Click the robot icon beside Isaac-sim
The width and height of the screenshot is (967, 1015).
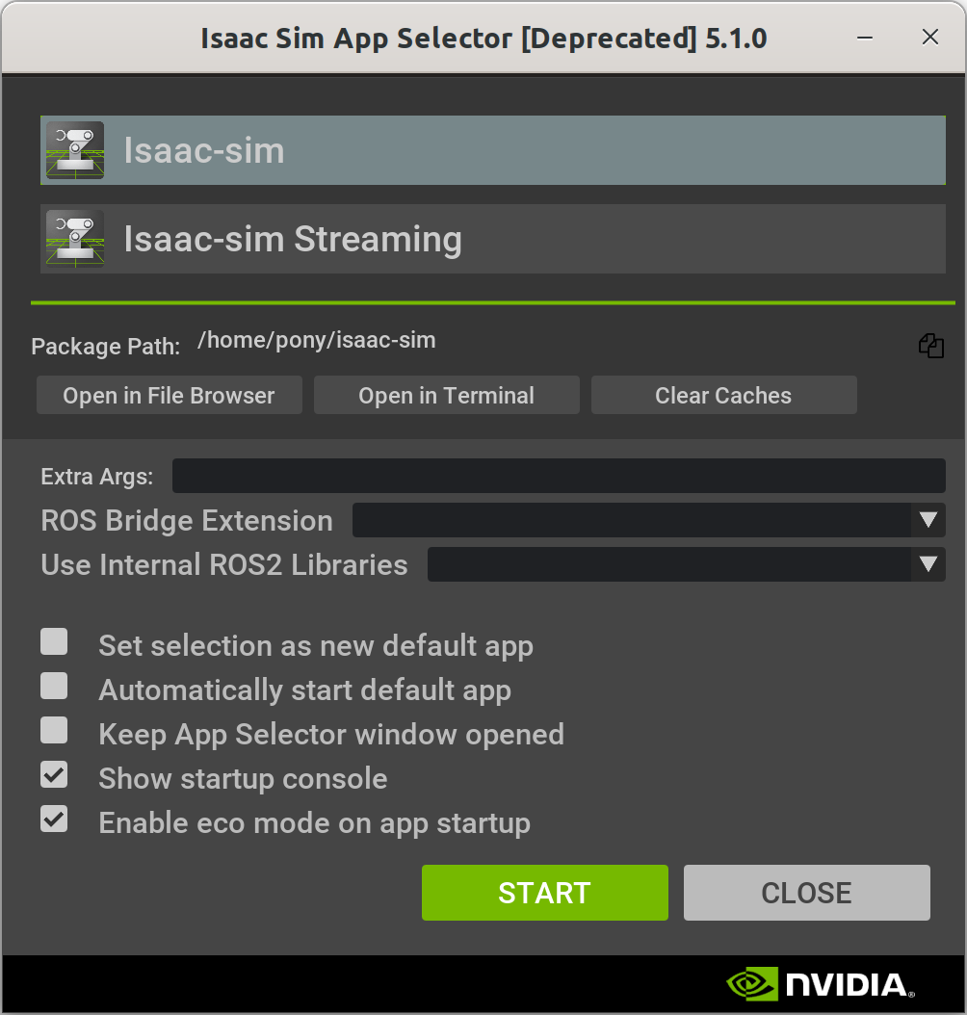click(x=75, y=150)
